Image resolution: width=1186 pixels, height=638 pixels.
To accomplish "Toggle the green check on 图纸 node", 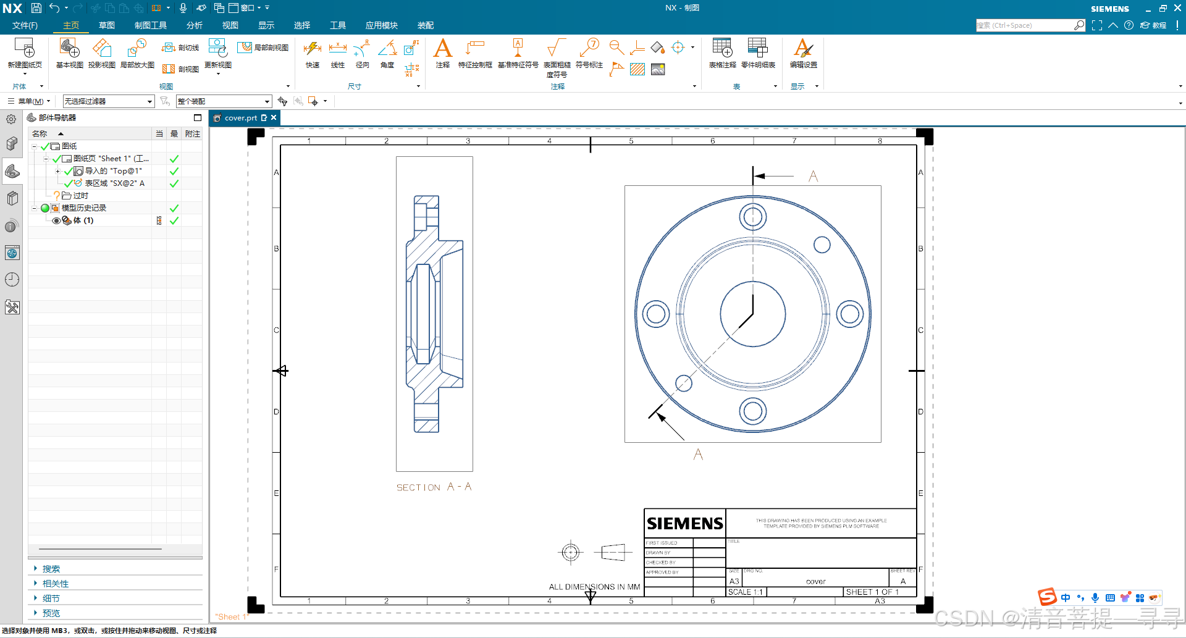I will [x=44, y=146].
